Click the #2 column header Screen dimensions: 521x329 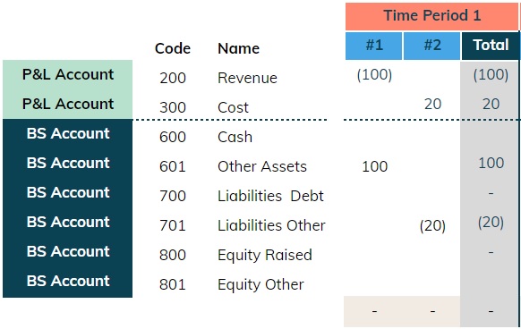[432, 46]
